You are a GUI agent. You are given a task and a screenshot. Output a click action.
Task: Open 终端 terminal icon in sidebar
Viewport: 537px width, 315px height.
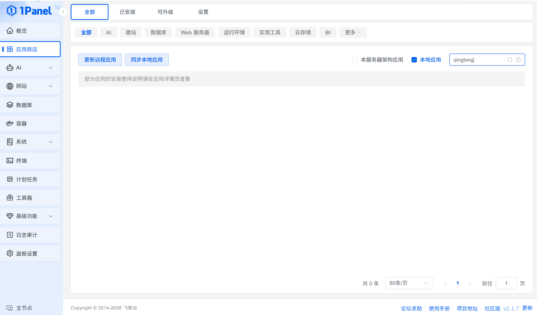coord(10,161)
